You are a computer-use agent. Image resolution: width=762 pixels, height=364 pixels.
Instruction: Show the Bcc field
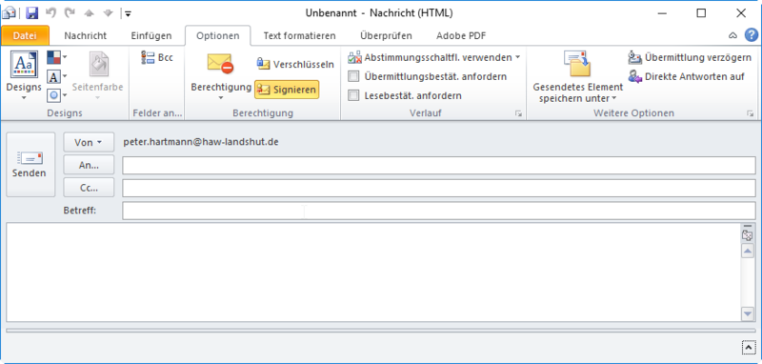tap(156, 57)
